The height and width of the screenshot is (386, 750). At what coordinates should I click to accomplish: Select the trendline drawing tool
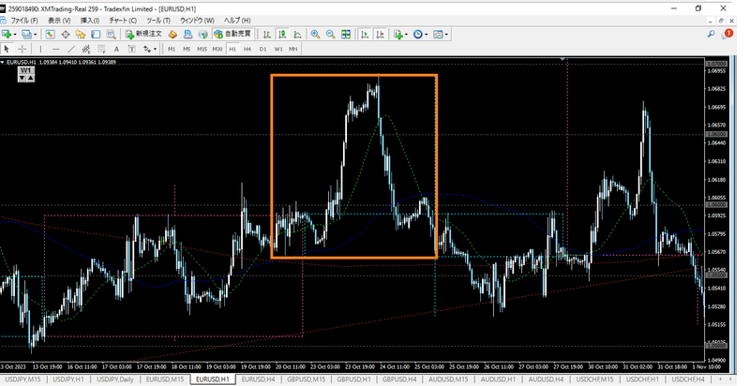tap(71, 49)
